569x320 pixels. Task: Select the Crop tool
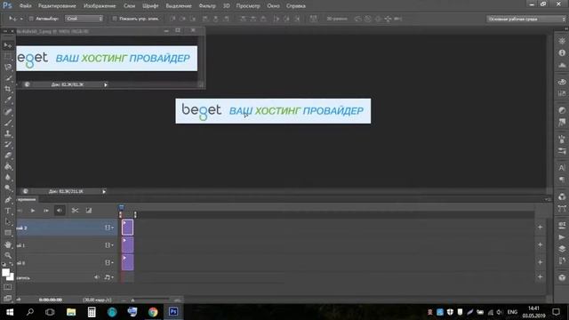coord(8,89)
